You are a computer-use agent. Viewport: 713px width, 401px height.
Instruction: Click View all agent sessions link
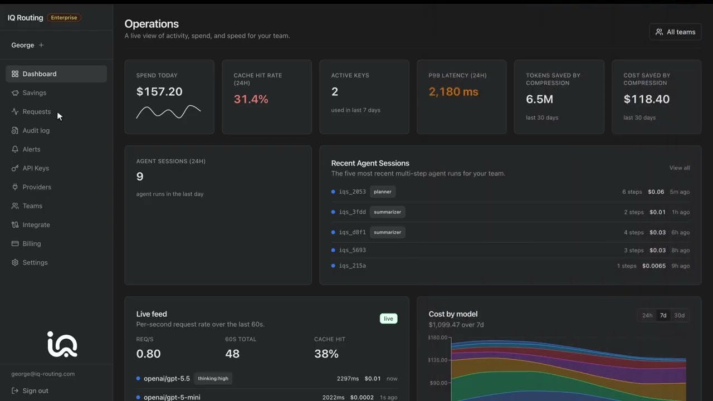pyautogui.click(x=680, y=168)
